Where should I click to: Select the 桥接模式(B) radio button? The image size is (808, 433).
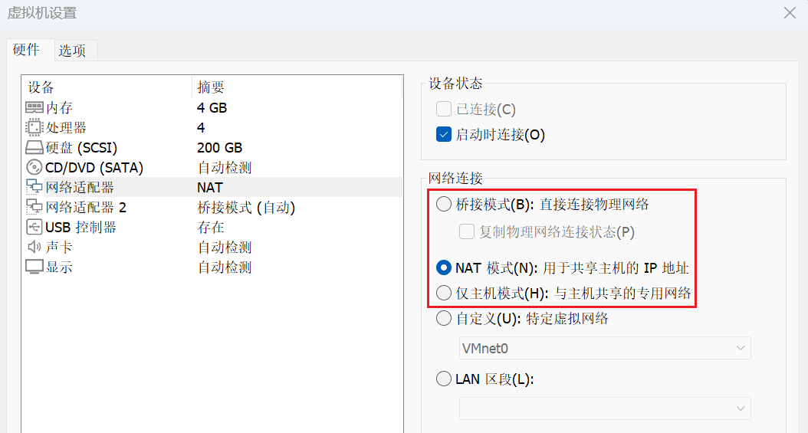[444, 204]
